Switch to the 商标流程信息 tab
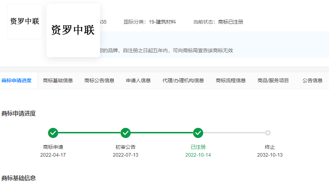This screenshot has width=329, height=182. 231,80
